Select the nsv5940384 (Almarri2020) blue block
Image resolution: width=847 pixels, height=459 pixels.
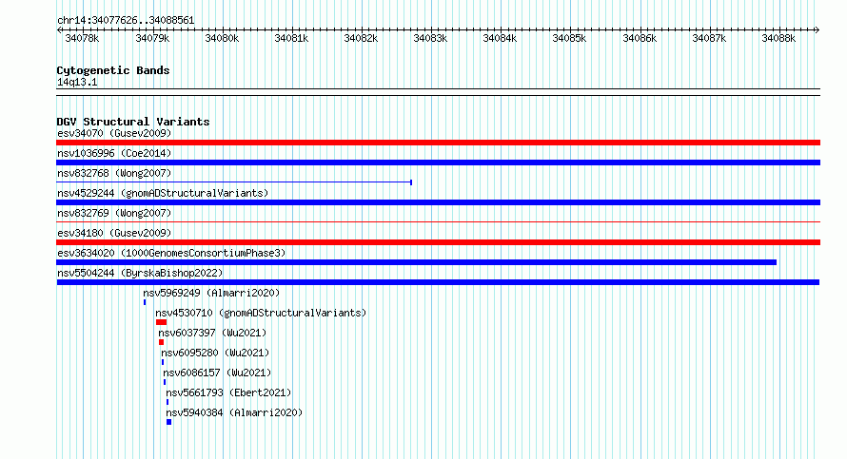[169, 422]
